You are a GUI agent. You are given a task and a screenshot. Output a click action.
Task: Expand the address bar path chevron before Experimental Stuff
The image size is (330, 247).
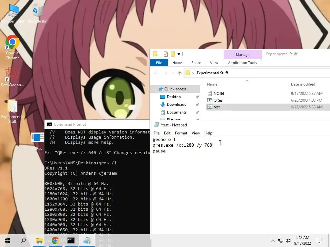pos(193,73)
